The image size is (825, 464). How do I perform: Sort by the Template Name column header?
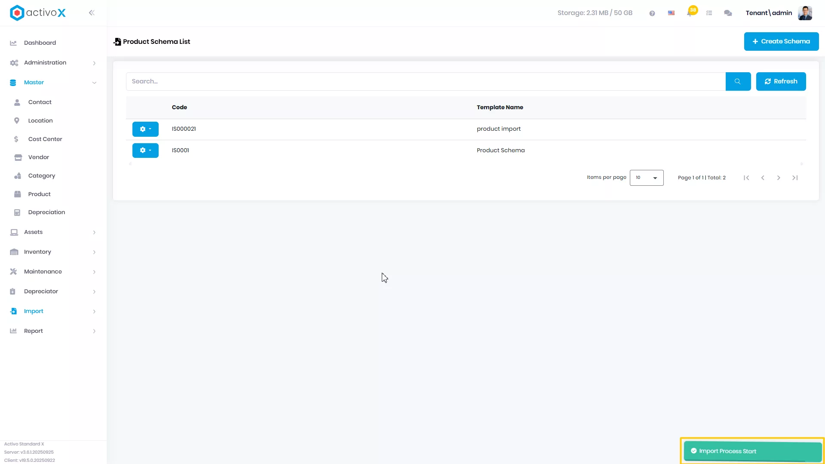(x=500, y=107)
